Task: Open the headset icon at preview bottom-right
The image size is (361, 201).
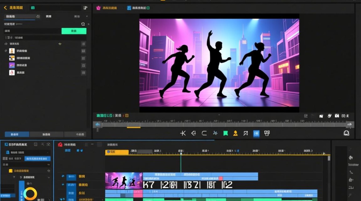Action: [346, 133]
